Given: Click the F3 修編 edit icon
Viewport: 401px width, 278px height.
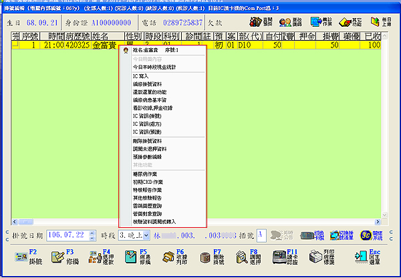Looking at the screenshot, I should pos(61,257).
